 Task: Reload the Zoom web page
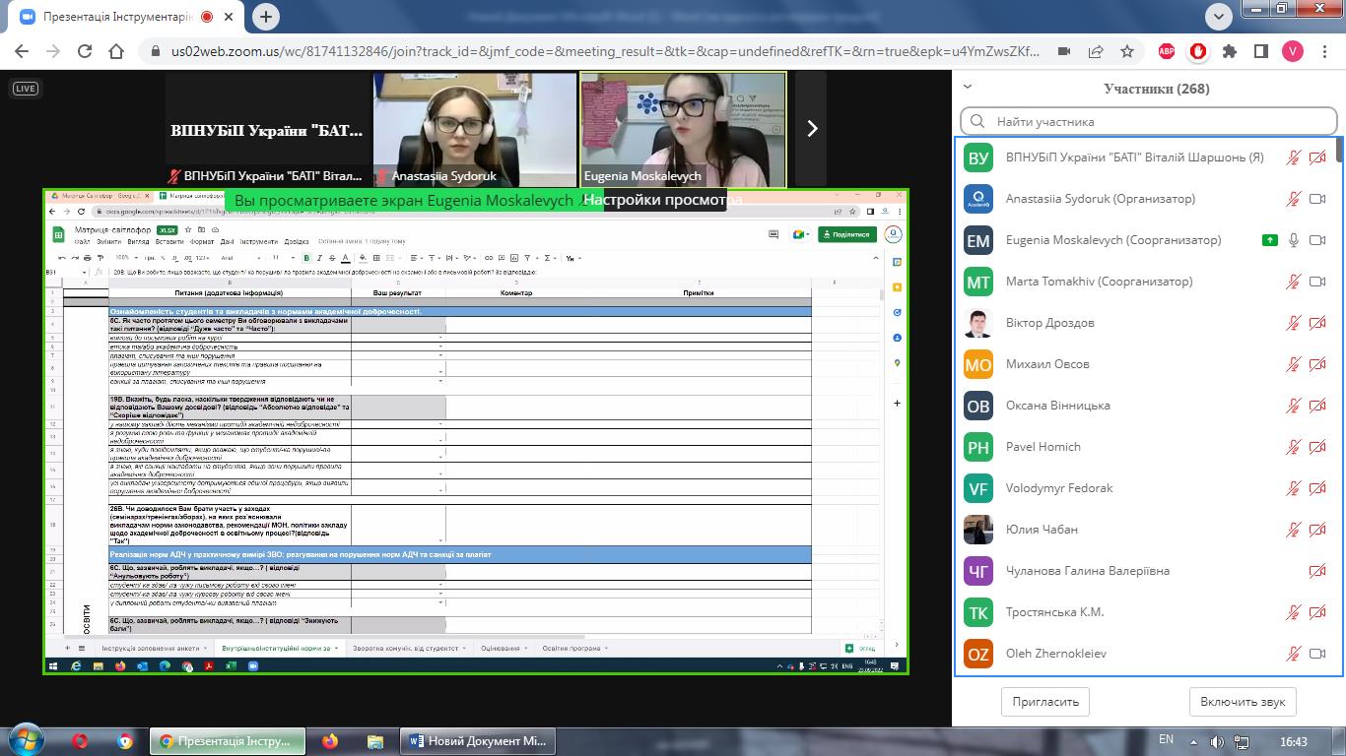(85, 51)
